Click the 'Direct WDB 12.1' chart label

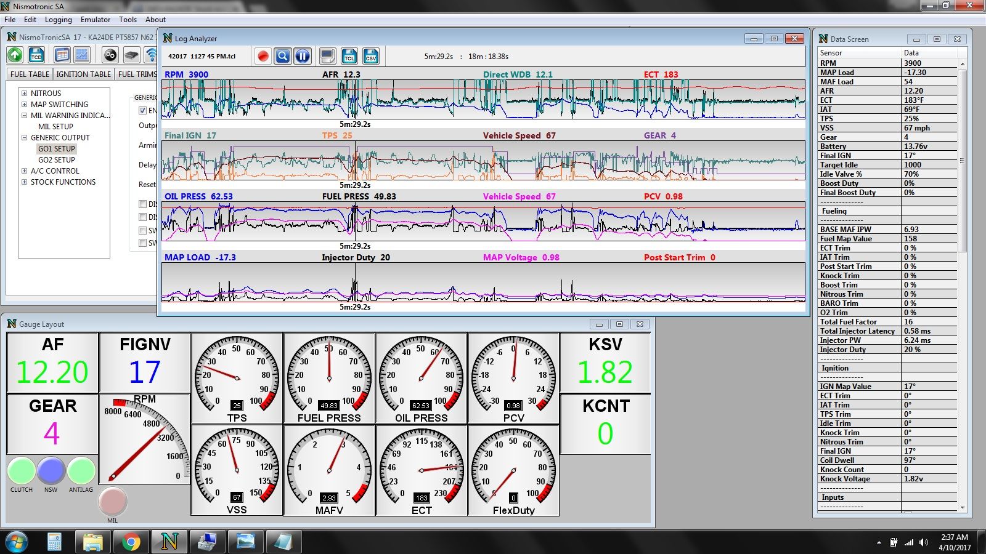point(518,74)
